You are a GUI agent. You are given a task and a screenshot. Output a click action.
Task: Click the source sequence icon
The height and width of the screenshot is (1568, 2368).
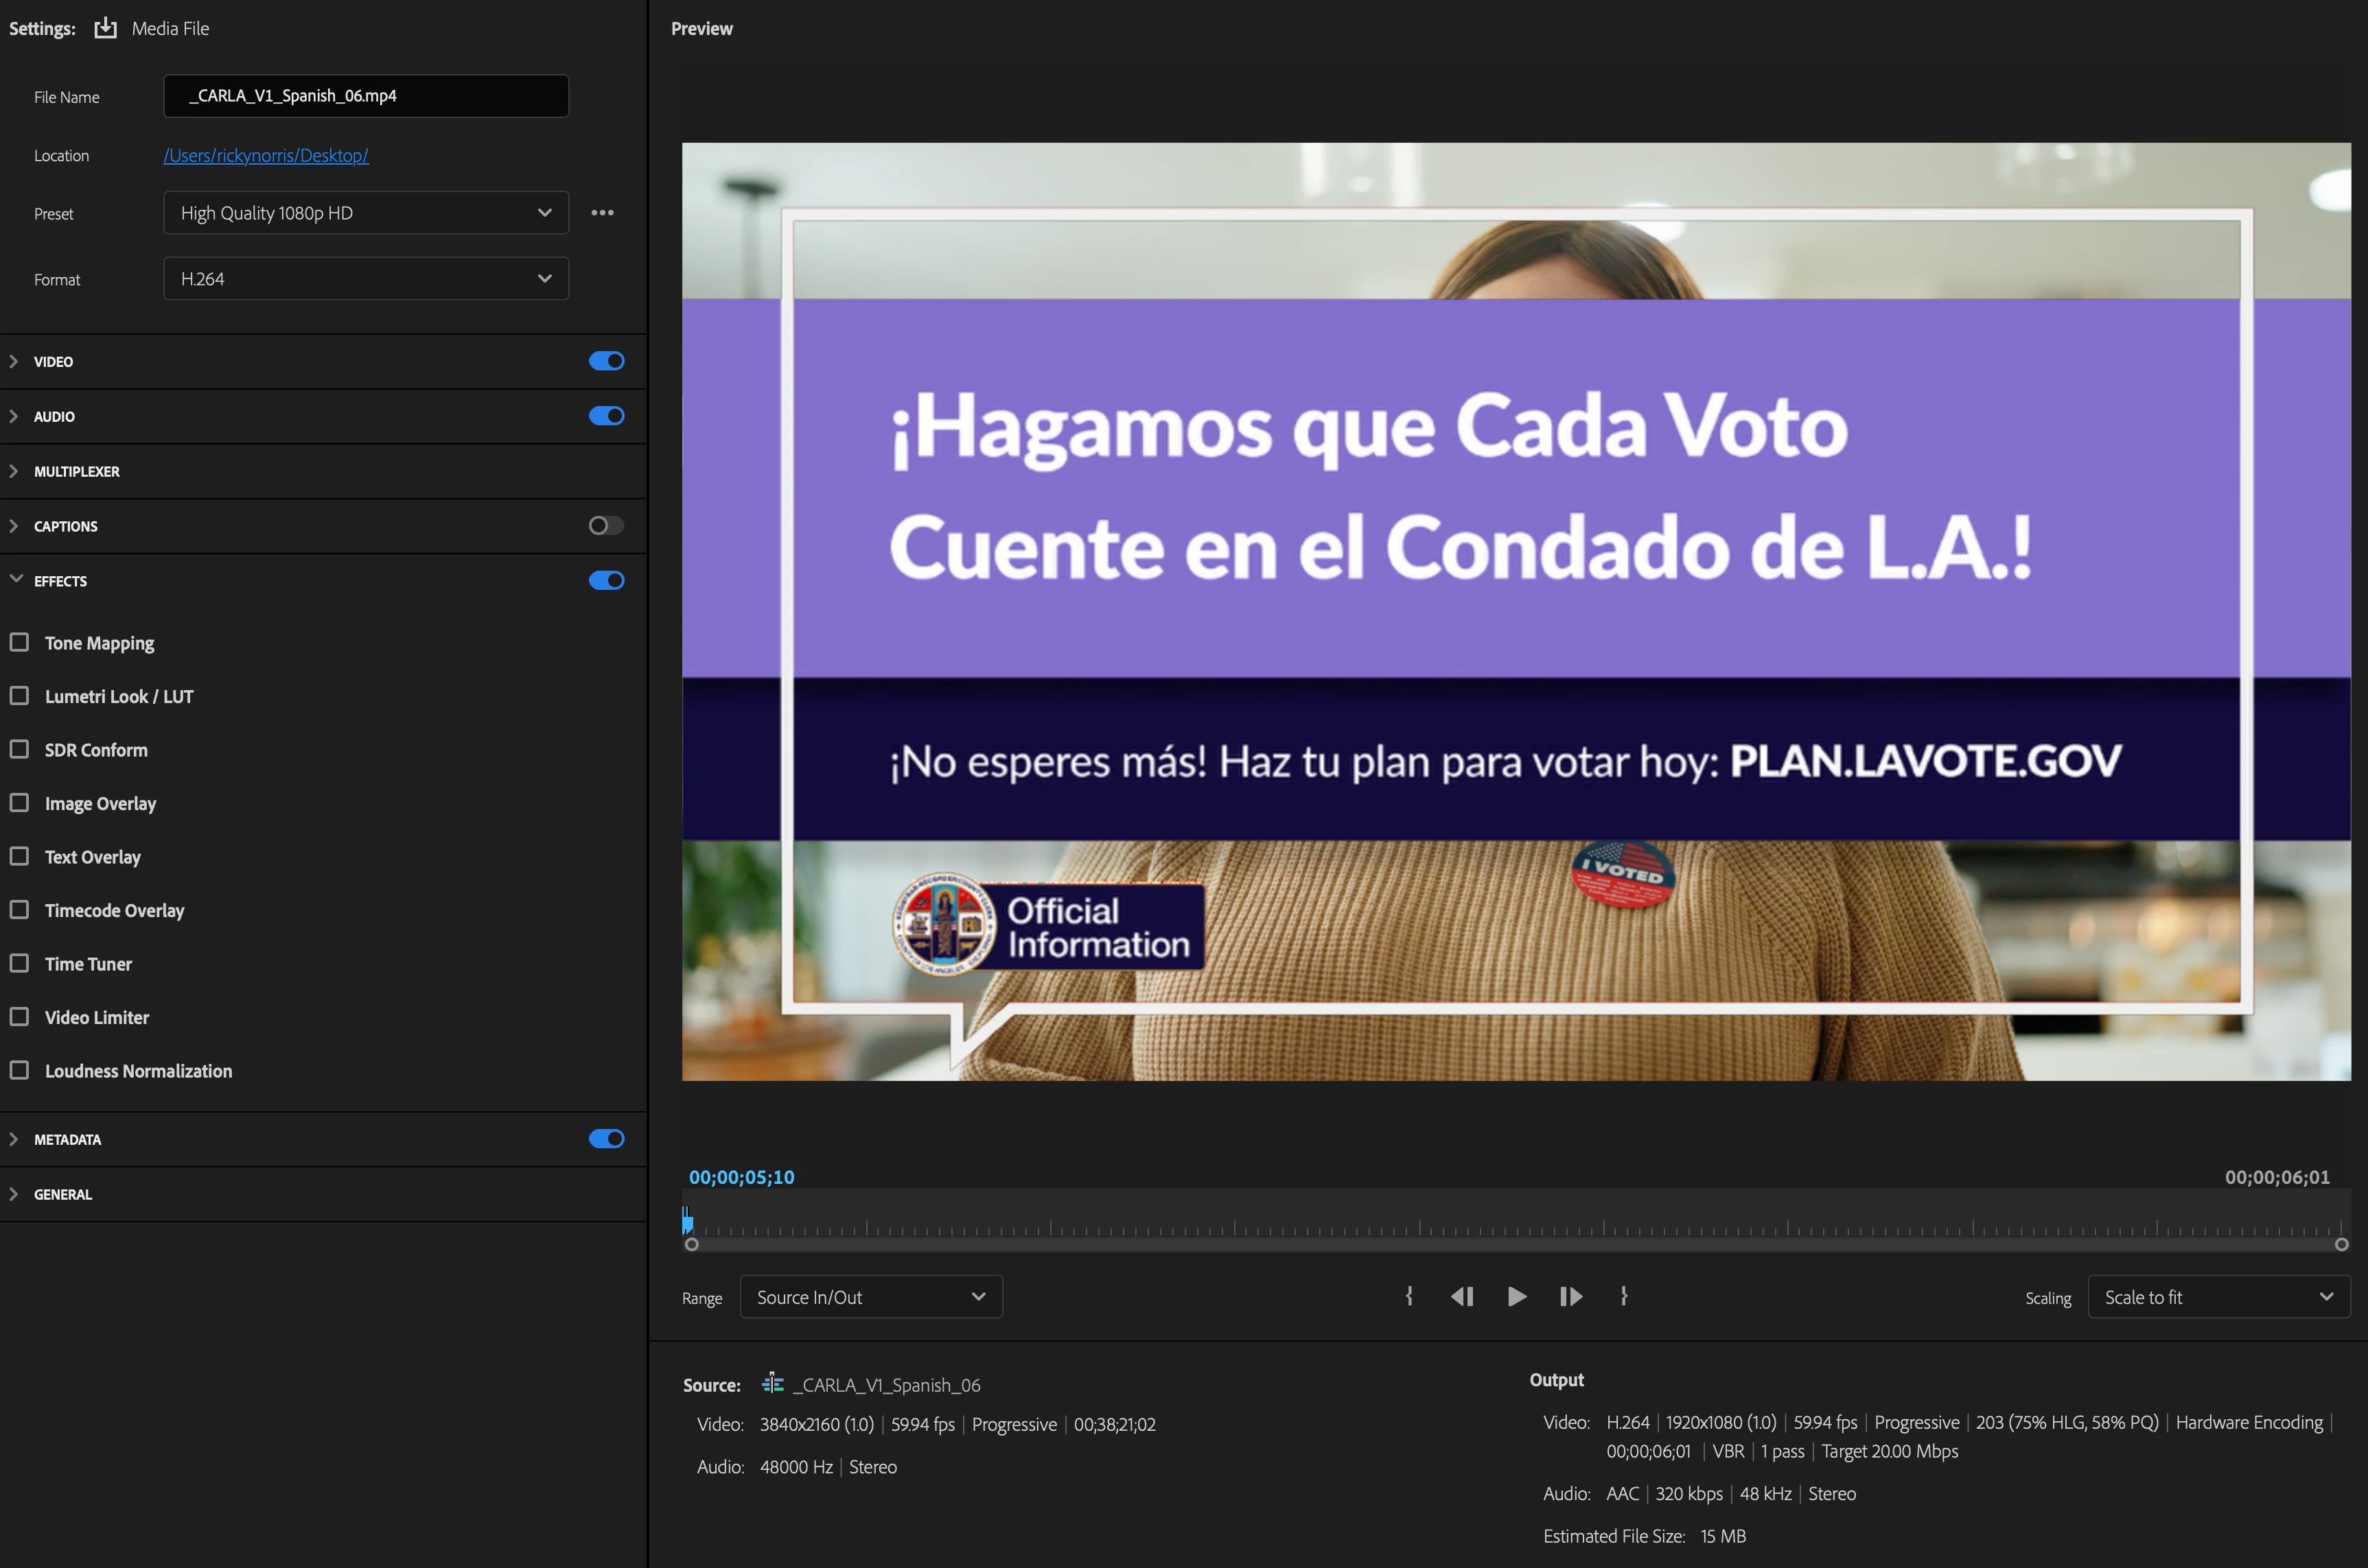[774, 1384]
